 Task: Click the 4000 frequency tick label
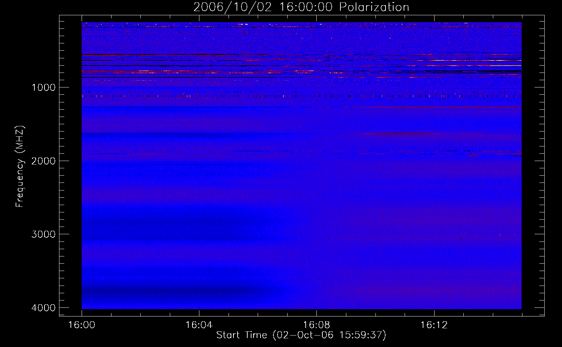44,308
